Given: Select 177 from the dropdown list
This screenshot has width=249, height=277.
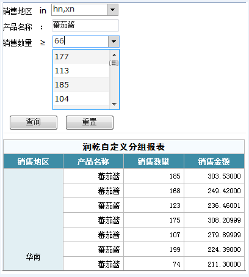Looking at the screenshot, I should pos(81,56).
